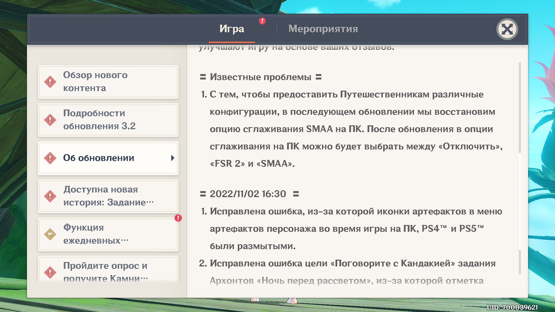Click red diamond icon beside Доступна новая история
555x312 pixels.
[50, 196]
